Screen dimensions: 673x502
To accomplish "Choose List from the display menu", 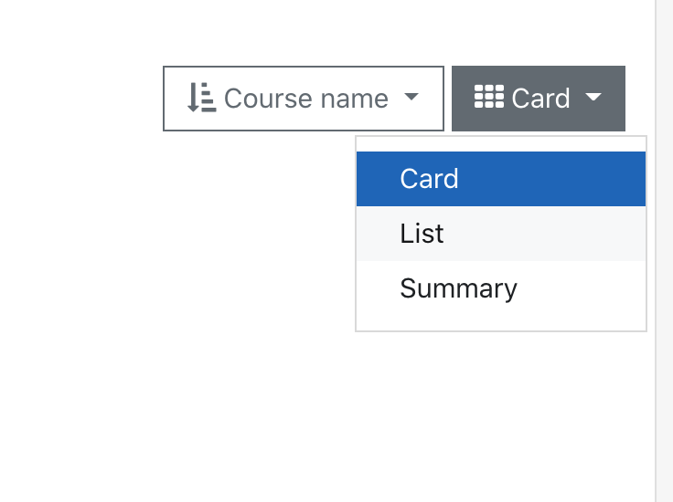I will point(501,234).
